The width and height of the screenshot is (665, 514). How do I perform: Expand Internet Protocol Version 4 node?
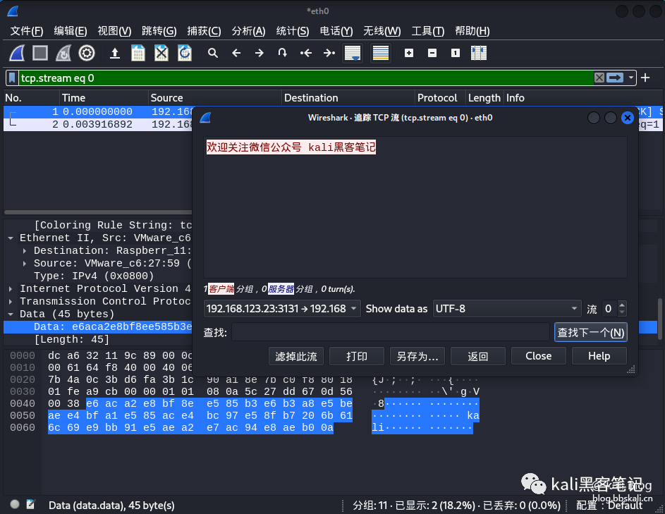(x=11, y=289)
